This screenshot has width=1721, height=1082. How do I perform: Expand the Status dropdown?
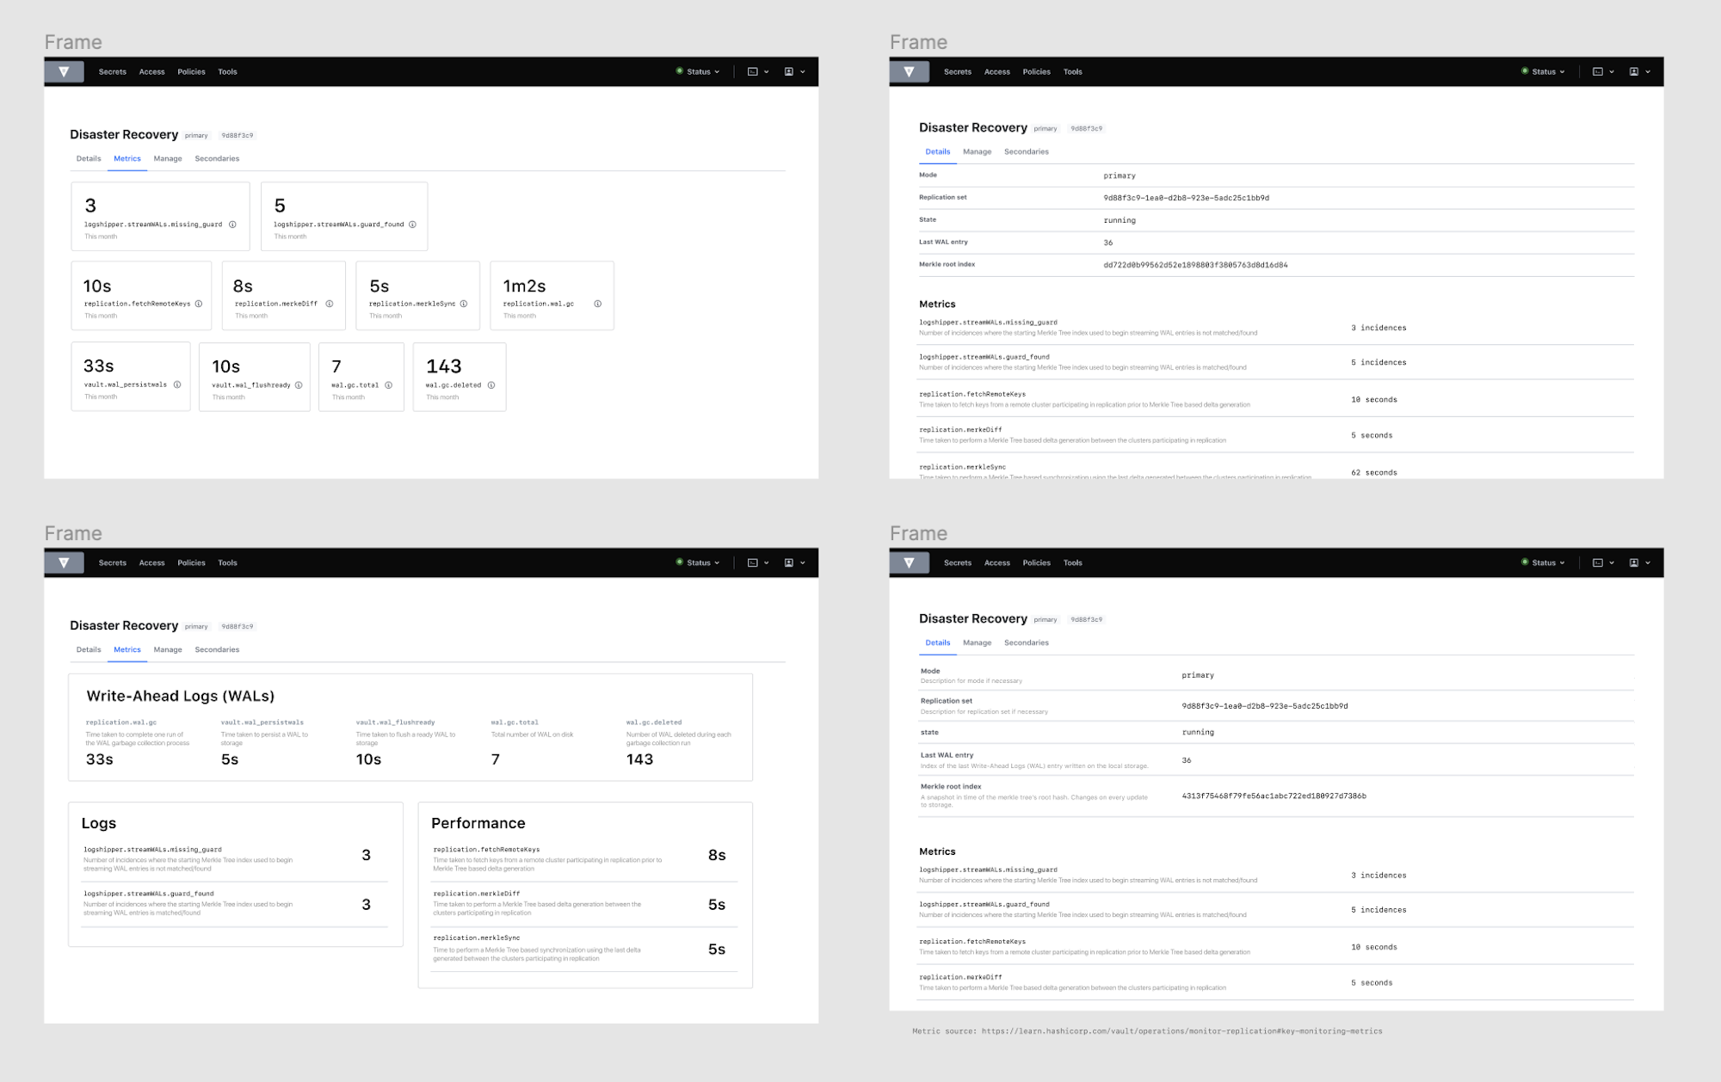tap(699, 71)
